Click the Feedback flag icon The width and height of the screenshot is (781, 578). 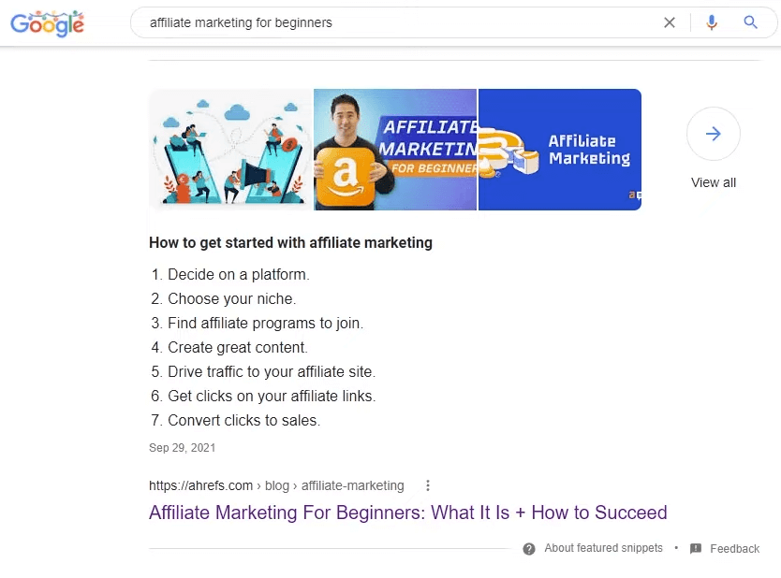click(x=696, y=549)
